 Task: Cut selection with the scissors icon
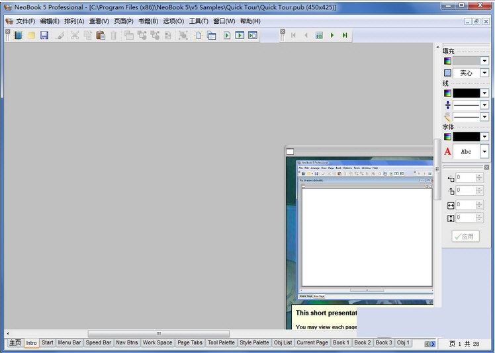pos(75,35)
